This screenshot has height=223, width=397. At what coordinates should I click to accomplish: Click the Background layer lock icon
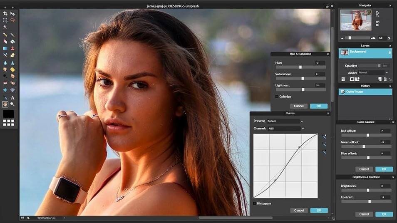click(389, 52)
